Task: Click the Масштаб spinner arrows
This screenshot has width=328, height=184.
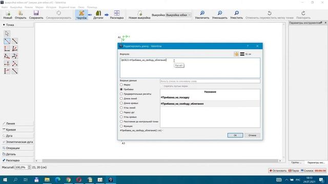Action: tap(29, 167)
